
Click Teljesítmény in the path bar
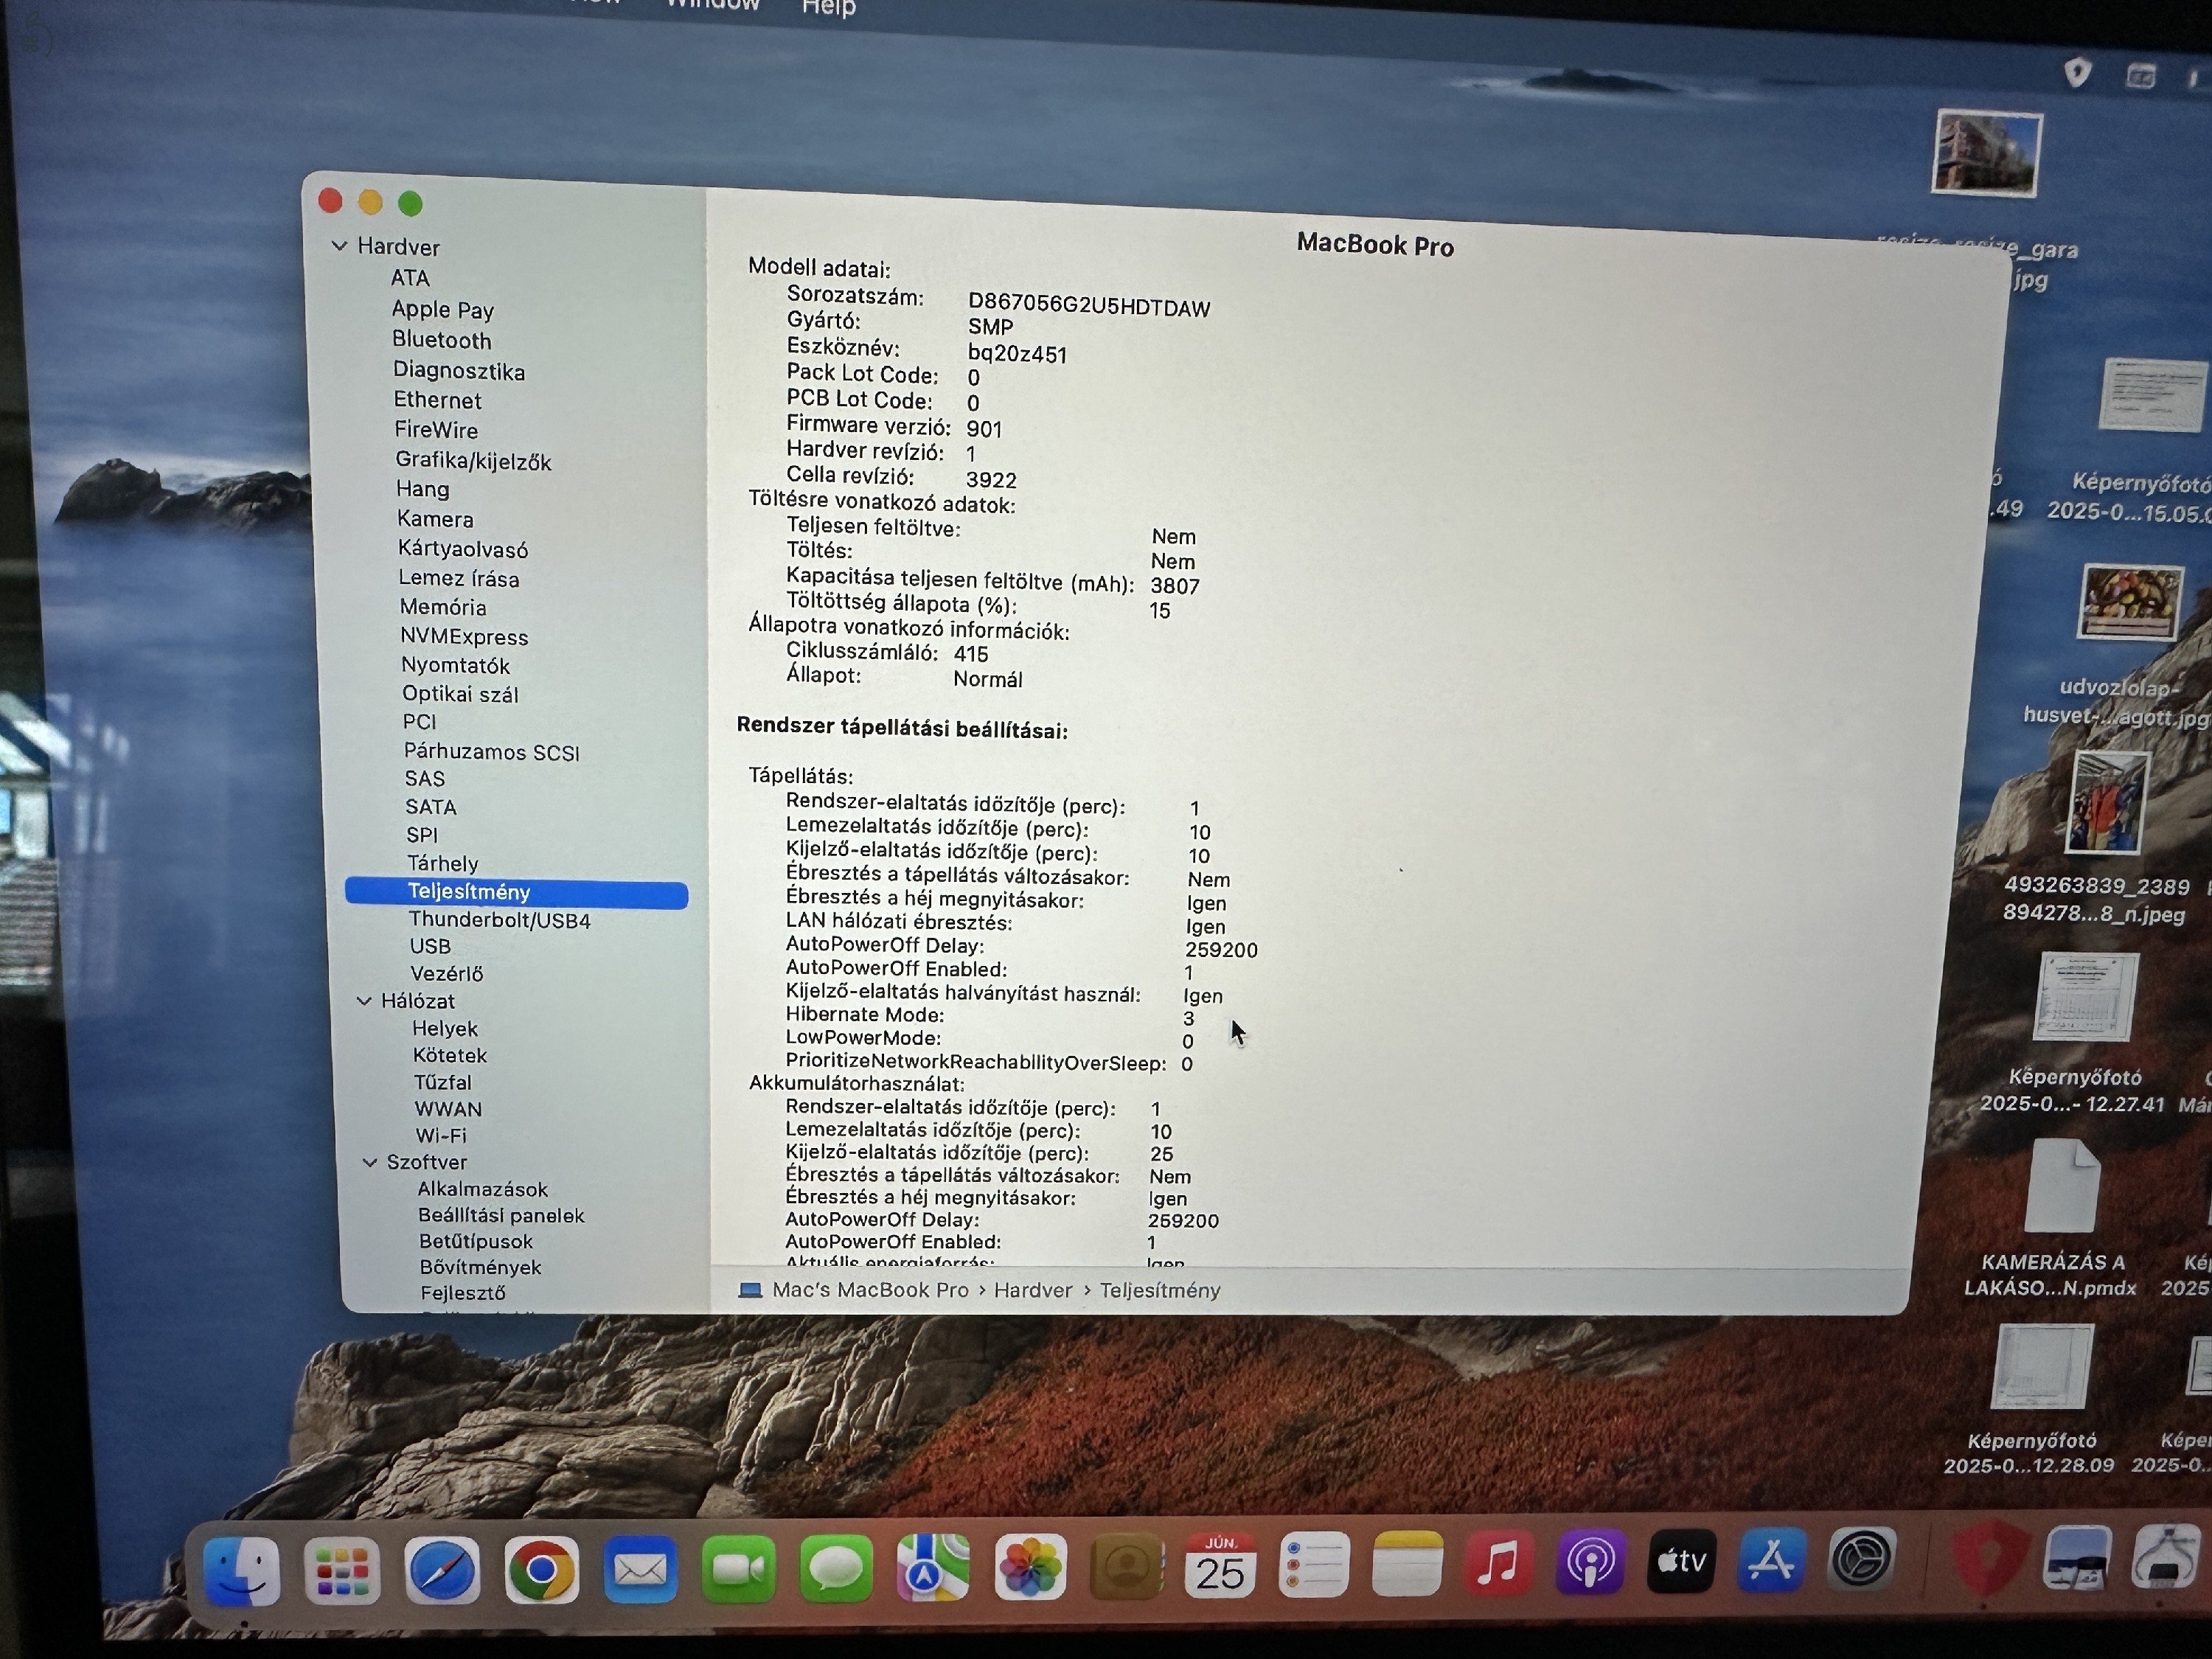pyautogui.click(x=1160, y=1290)
